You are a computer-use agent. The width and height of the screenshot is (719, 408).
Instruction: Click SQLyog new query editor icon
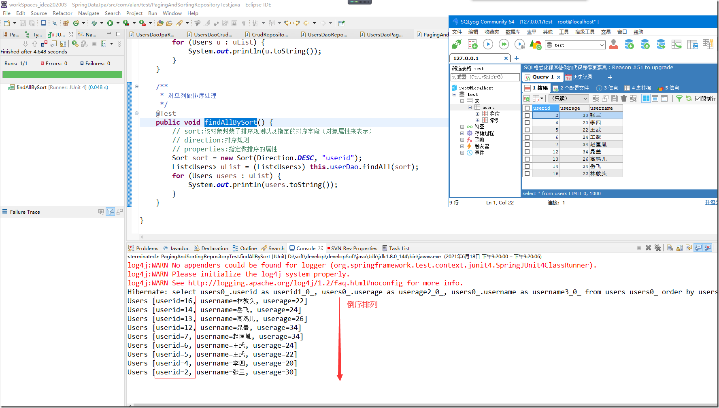[x=472, y=44]
